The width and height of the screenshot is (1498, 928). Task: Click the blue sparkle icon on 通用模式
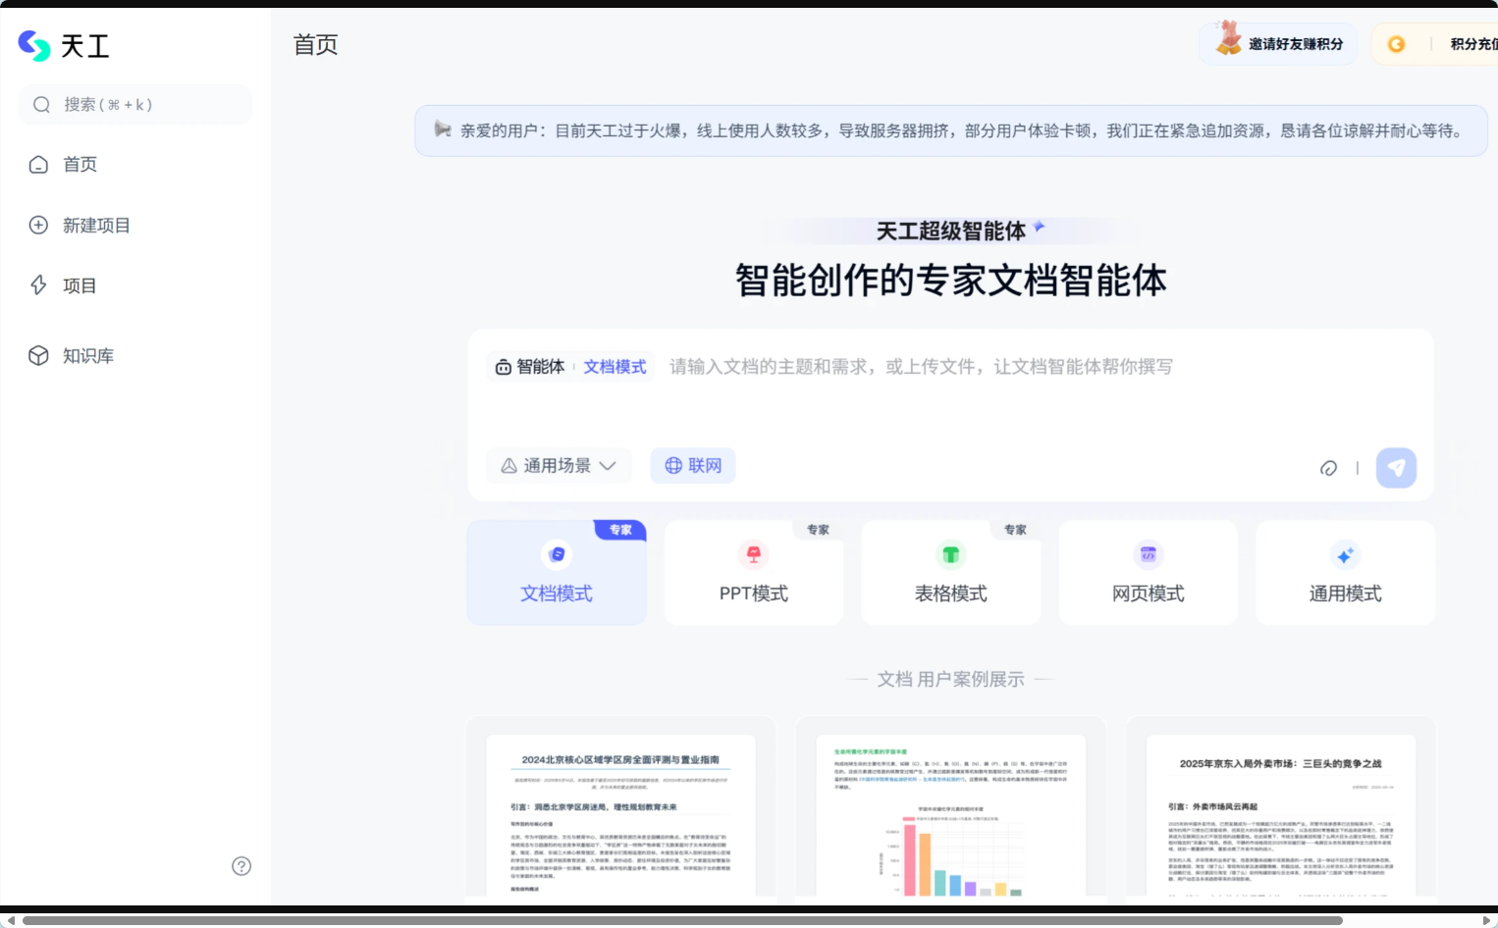pos(1345,554)
